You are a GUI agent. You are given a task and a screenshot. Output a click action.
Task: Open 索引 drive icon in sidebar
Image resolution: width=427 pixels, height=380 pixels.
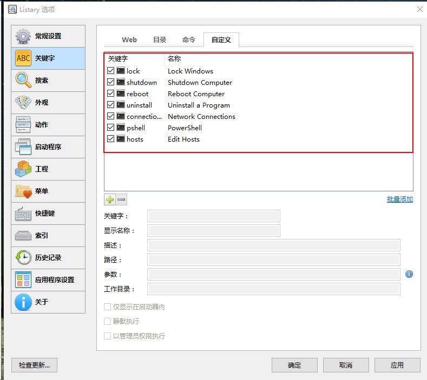tap(23, 236)
